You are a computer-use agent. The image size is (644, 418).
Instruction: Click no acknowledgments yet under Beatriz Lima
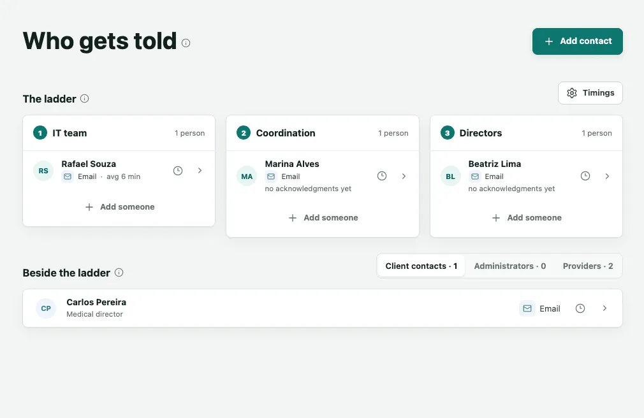click(511, 189)
